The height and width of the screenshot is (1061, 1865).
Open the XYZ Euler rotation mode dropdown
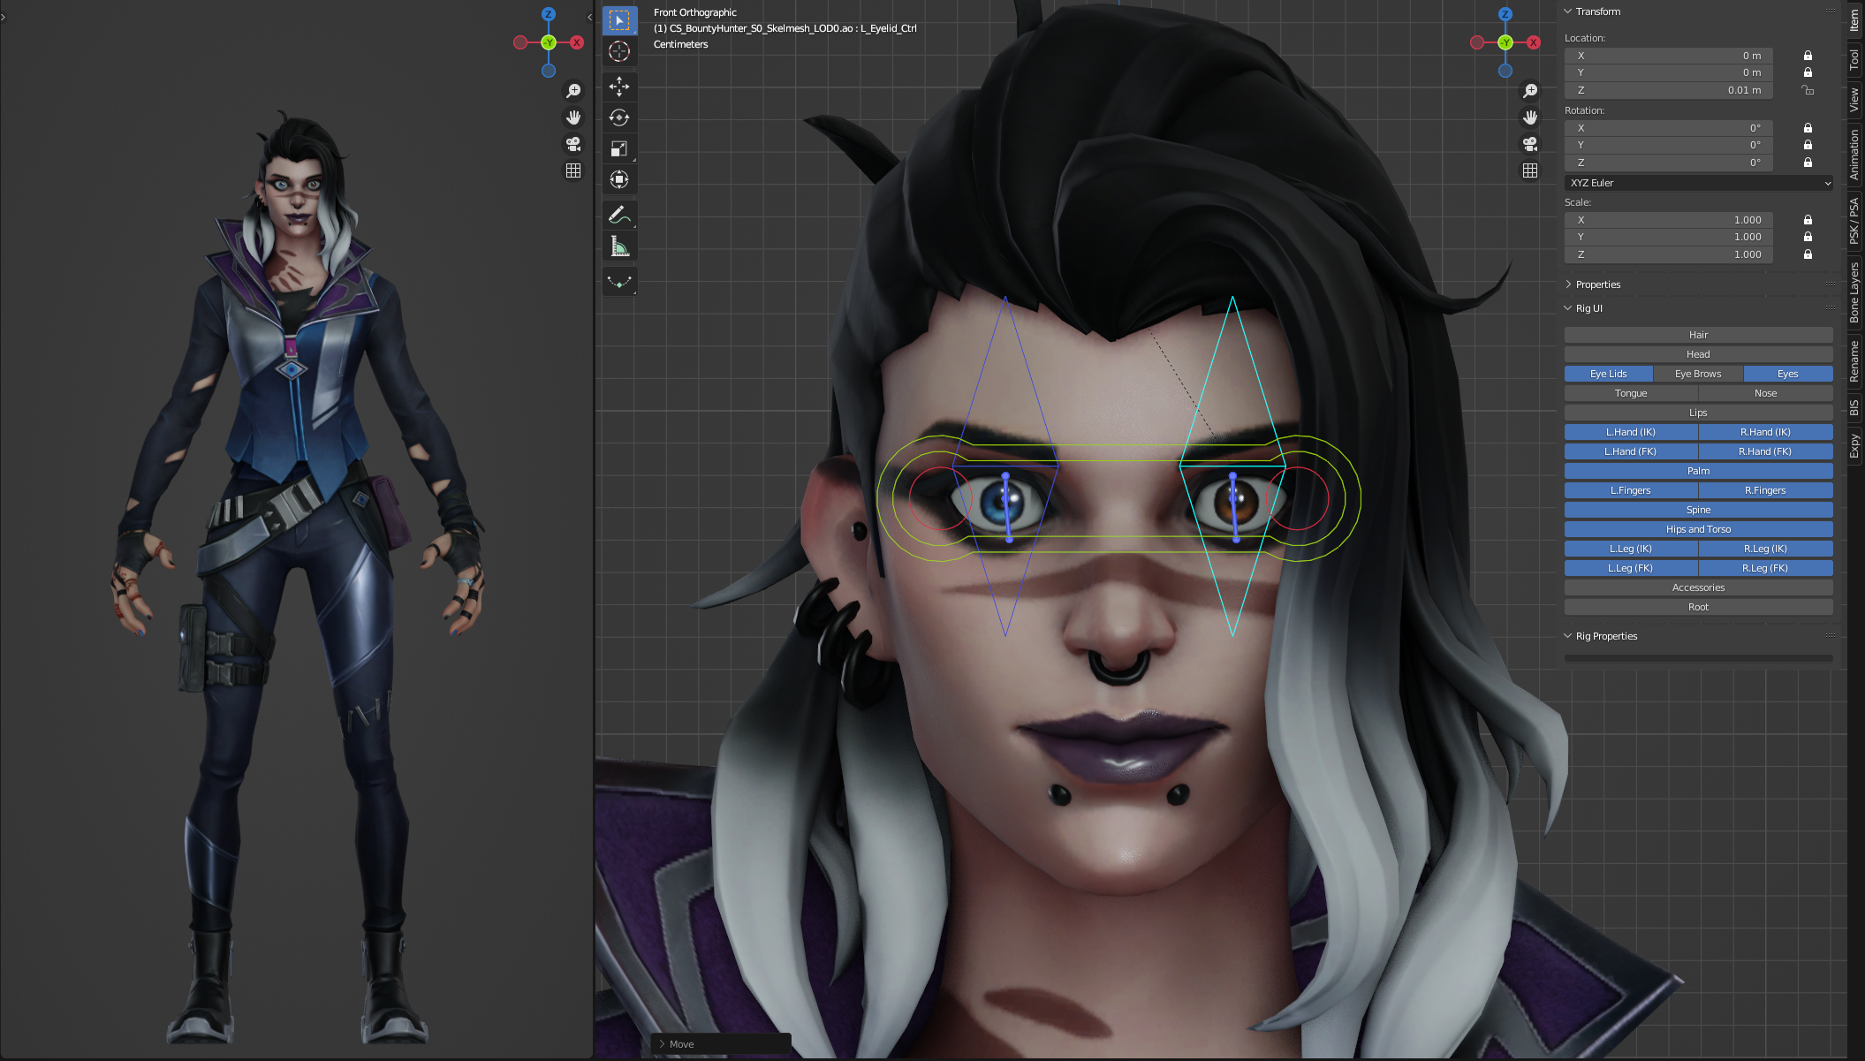(x=1698, y=183)
